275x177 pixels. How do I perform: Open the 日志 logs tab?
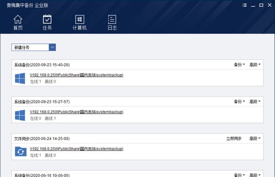point(112,22)
